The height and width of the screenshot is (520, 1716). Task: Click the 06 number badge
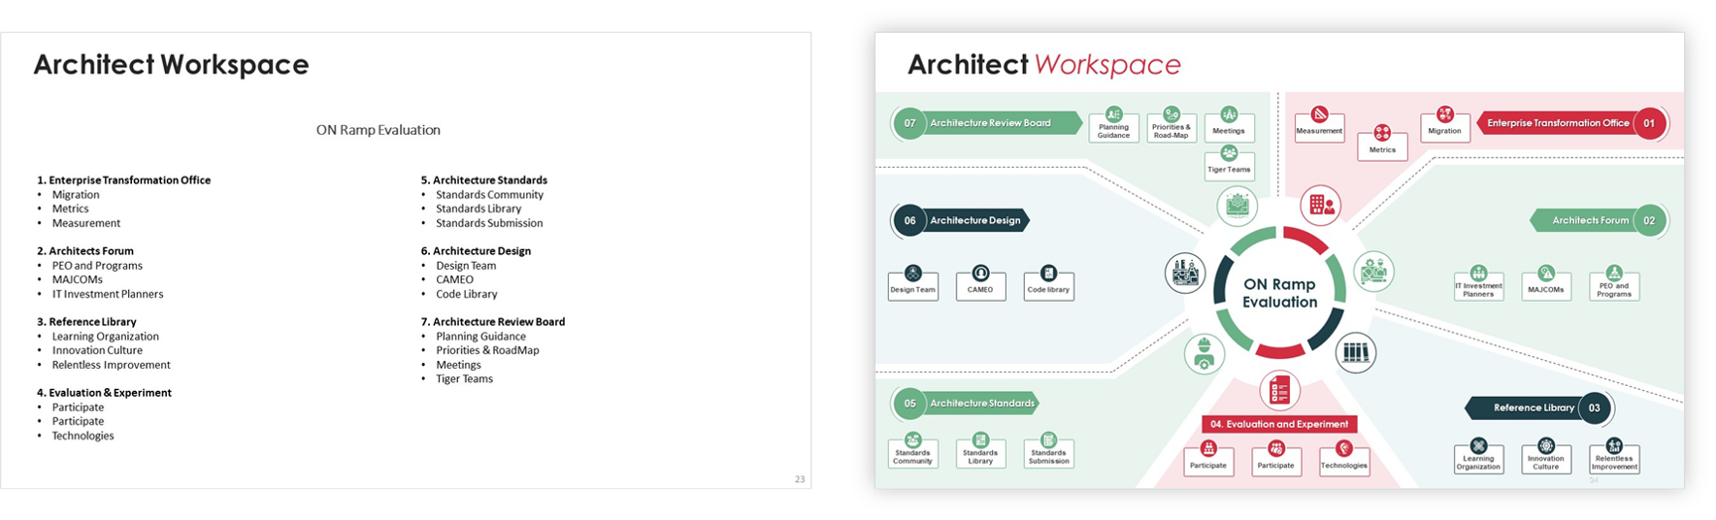(909, 220)
